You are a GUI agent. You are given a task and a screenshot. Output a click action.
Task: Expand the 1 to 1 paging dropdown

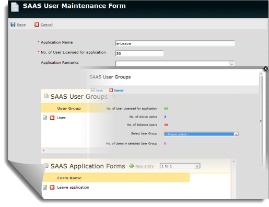180,166
